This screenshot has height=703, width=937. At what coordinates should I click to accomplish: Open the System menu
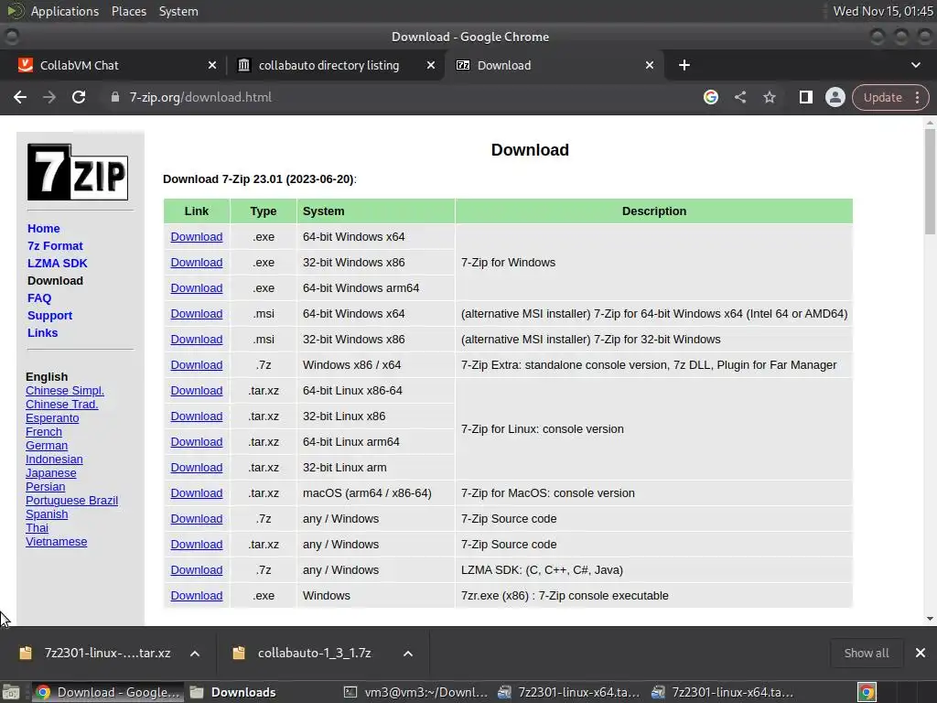pyautogui.click(x=178, y=11)
